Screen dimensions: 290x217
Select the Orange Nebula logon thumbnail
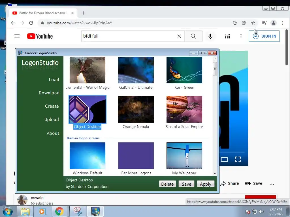click(136, 109)
